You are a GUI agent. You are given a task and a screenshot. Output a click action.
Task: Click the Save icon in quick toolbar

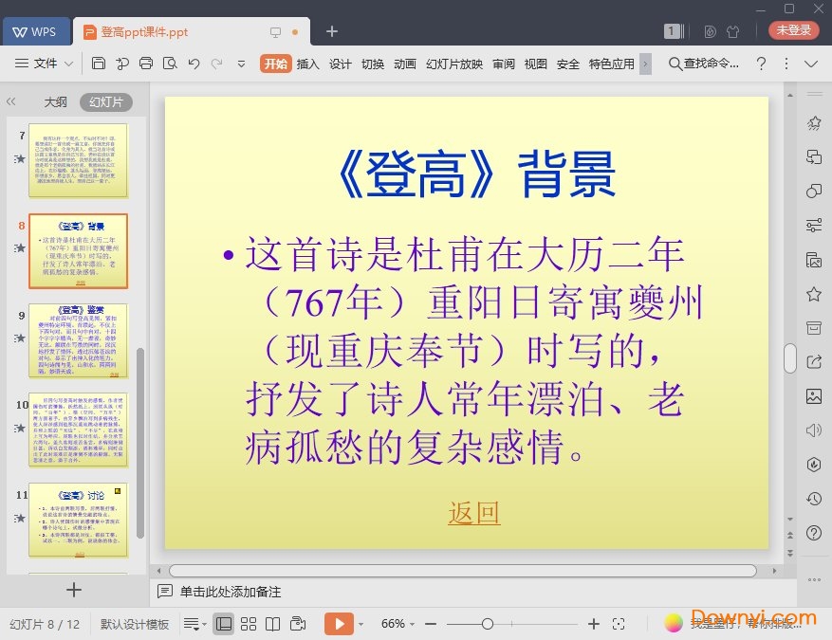tap(99, 64)
